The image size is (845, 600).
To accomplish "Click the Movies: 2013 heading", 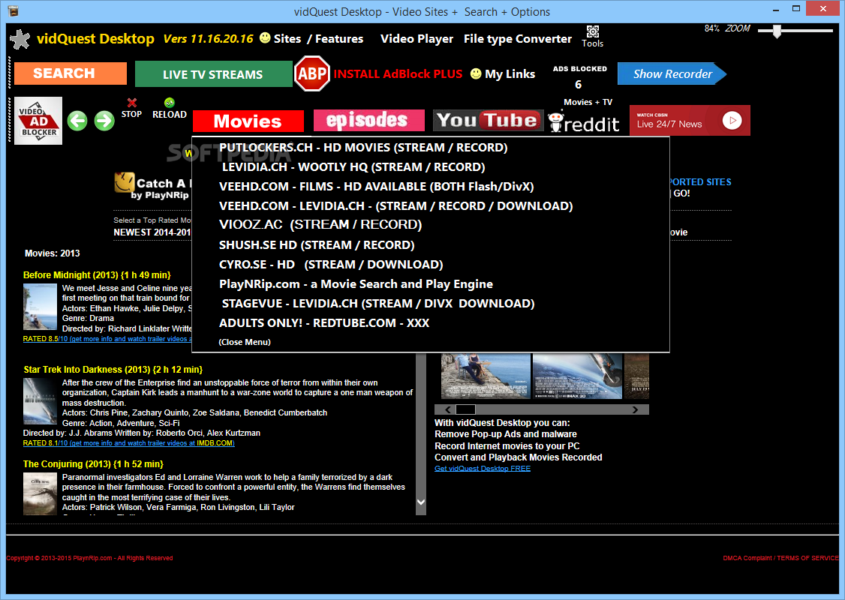I will pos(53,253).
